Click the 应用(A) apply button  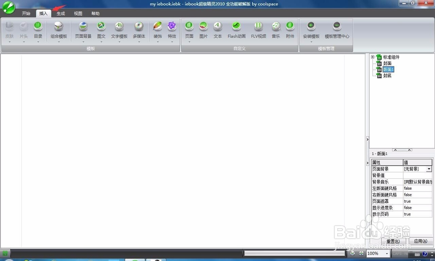click(x=421, y=241)
